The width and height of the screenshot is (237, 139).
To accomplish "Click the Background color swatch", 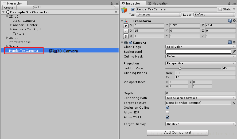I will click(198, 52).
